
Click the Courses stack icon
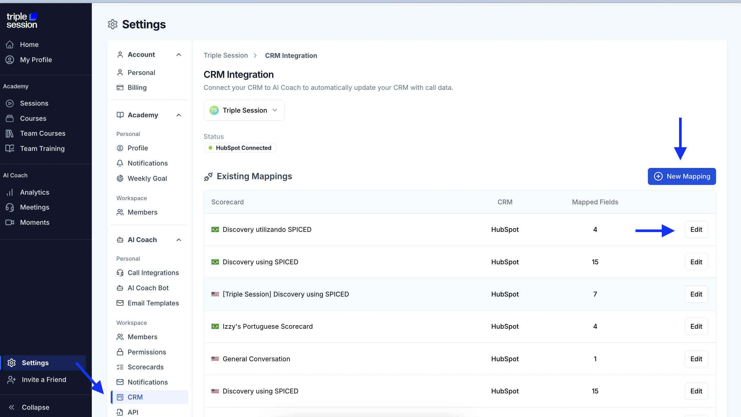click(10, 118)
